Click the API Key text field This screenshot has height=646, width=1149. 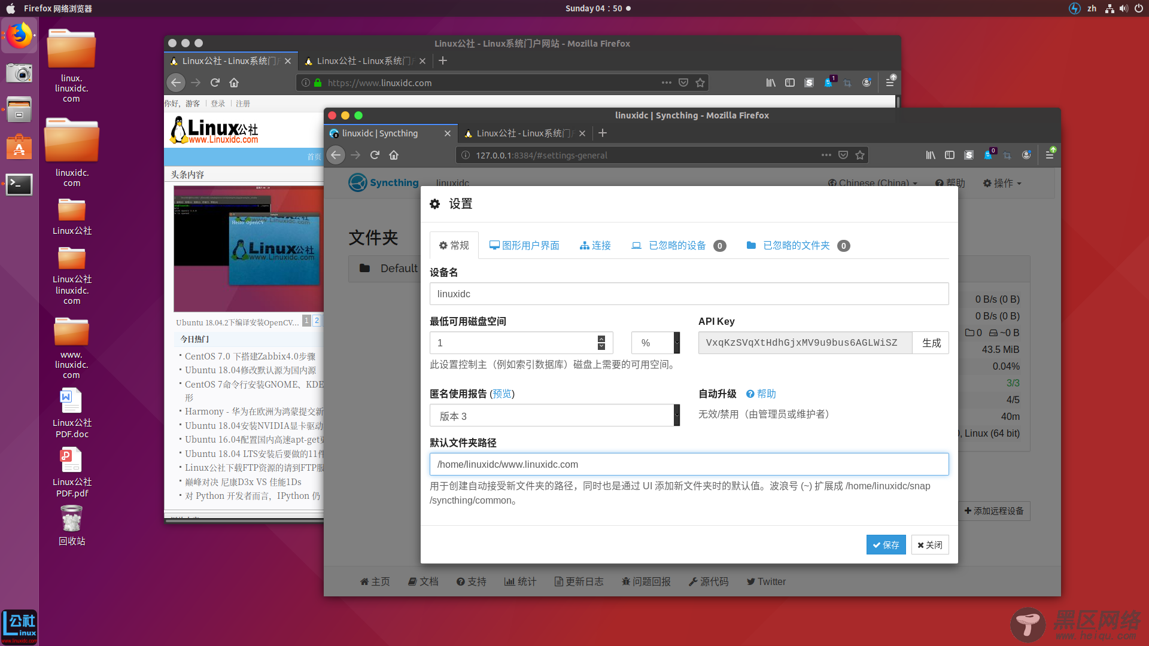pyautogui.click(x=805, y=343)
